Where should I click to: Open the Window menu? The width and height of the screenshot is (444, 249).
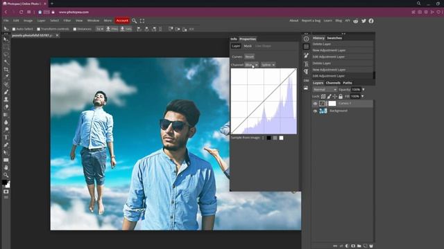tap(93, 21)
